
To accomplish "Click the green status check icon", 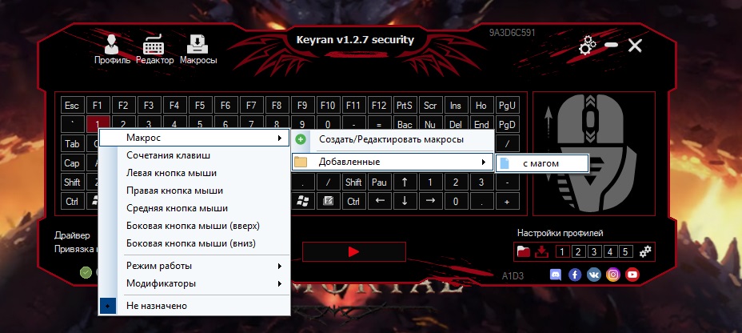I will pyautogui.click(x=86, y=272).
